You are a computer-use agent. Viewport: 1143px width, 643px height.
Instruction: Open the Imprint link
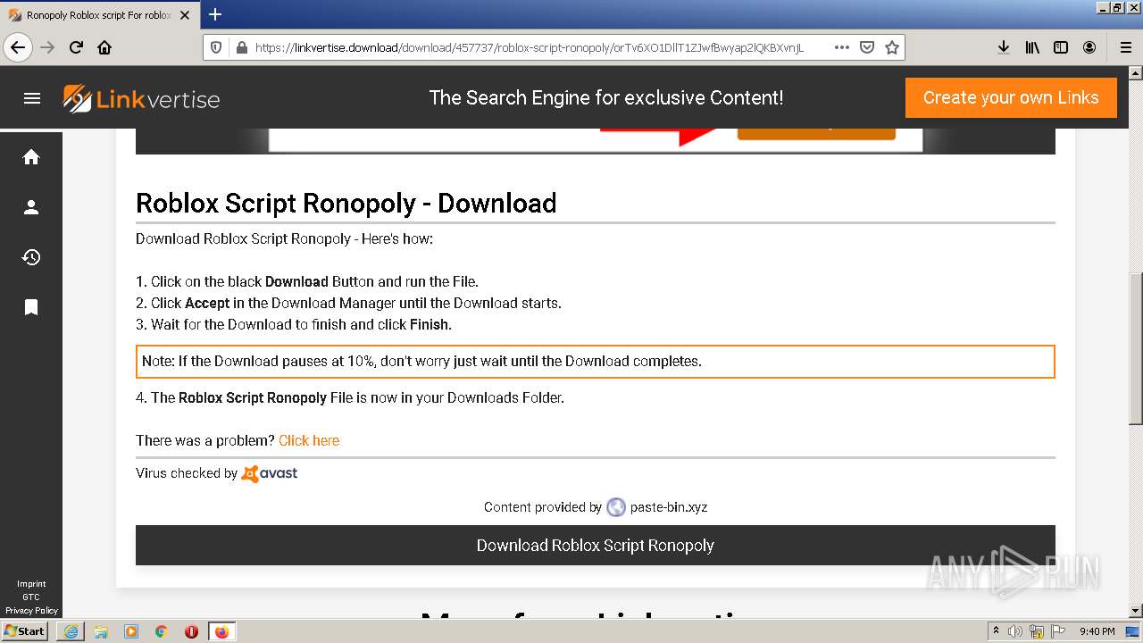coord(31,584)
